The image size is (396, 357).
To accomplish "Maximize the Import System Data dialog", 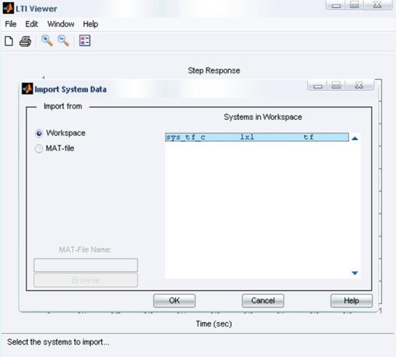I will tap(336, 86).
